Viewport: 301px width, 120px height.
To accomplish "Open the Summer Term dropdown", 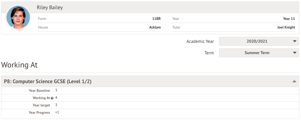I will coord(259,53).
